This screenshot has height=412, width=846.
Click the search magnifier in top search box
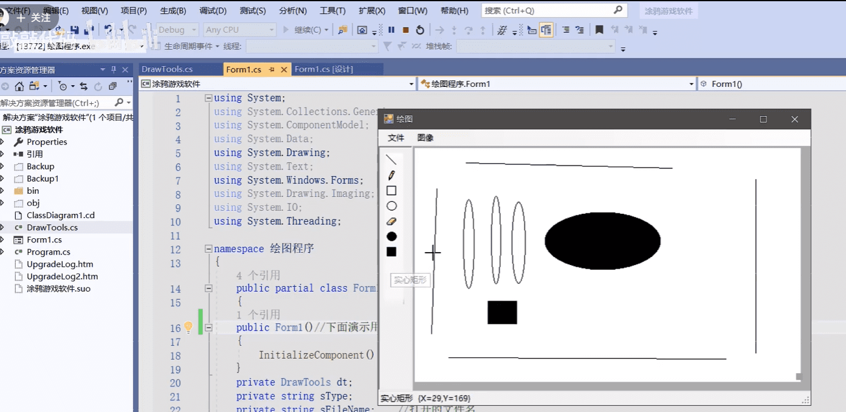click(x=618, y=10)
